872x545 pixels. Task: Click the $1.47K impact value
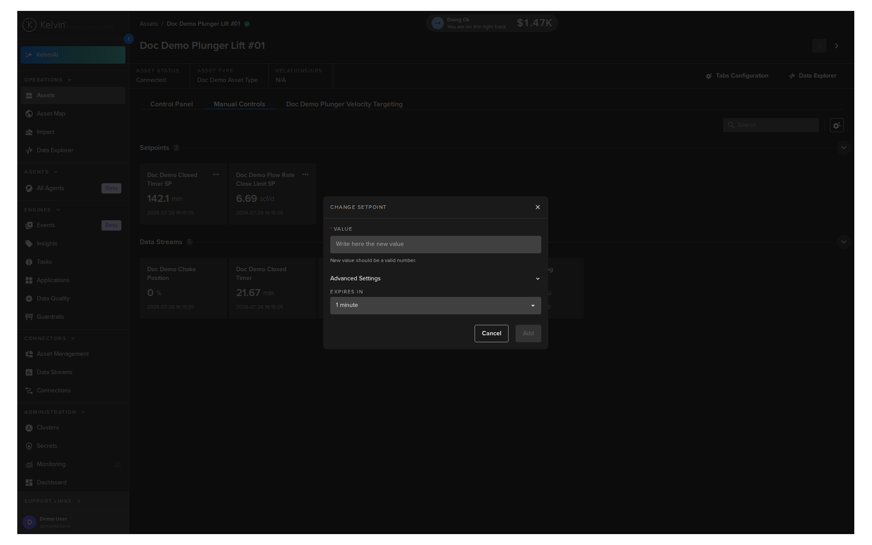tap(534, 23)
